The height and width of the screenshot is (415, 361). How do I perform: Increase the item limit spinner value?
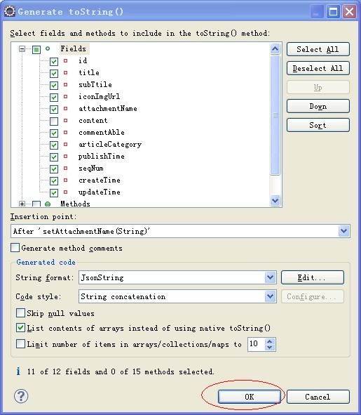(x=270, y=341)
